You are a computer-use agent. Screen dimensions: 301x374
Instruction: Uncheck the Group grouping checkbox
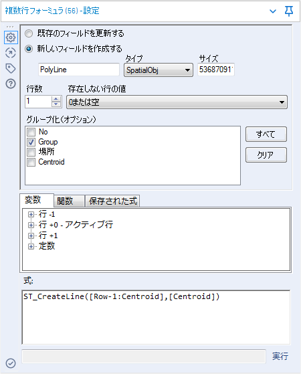31,142
